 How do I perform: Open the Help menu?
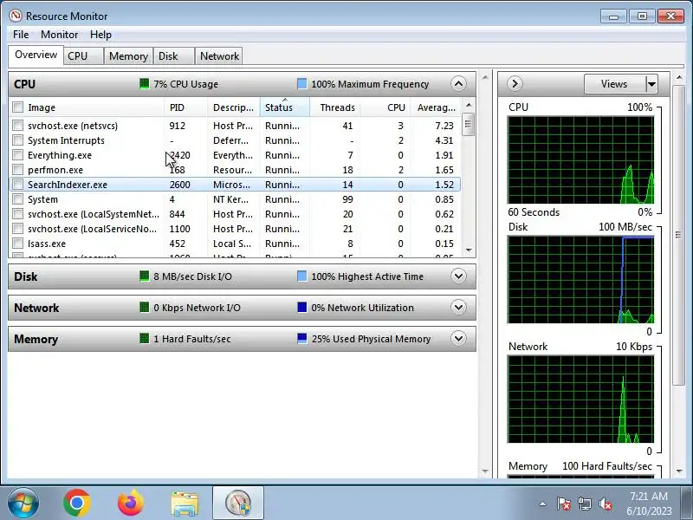[x=100, y=35]
